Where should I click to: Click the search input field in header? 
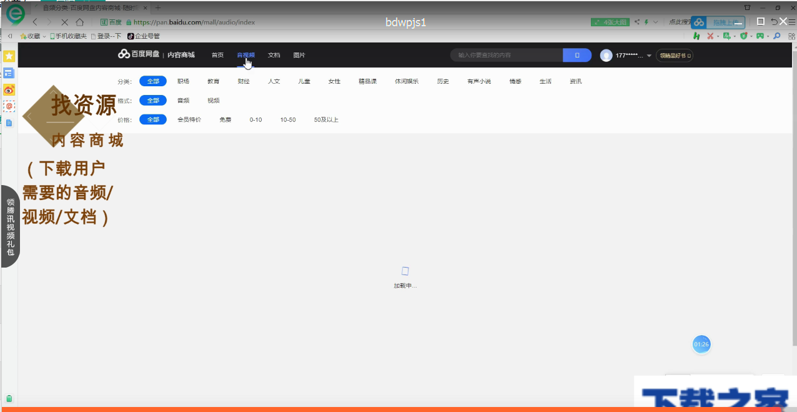click(507, 55)
